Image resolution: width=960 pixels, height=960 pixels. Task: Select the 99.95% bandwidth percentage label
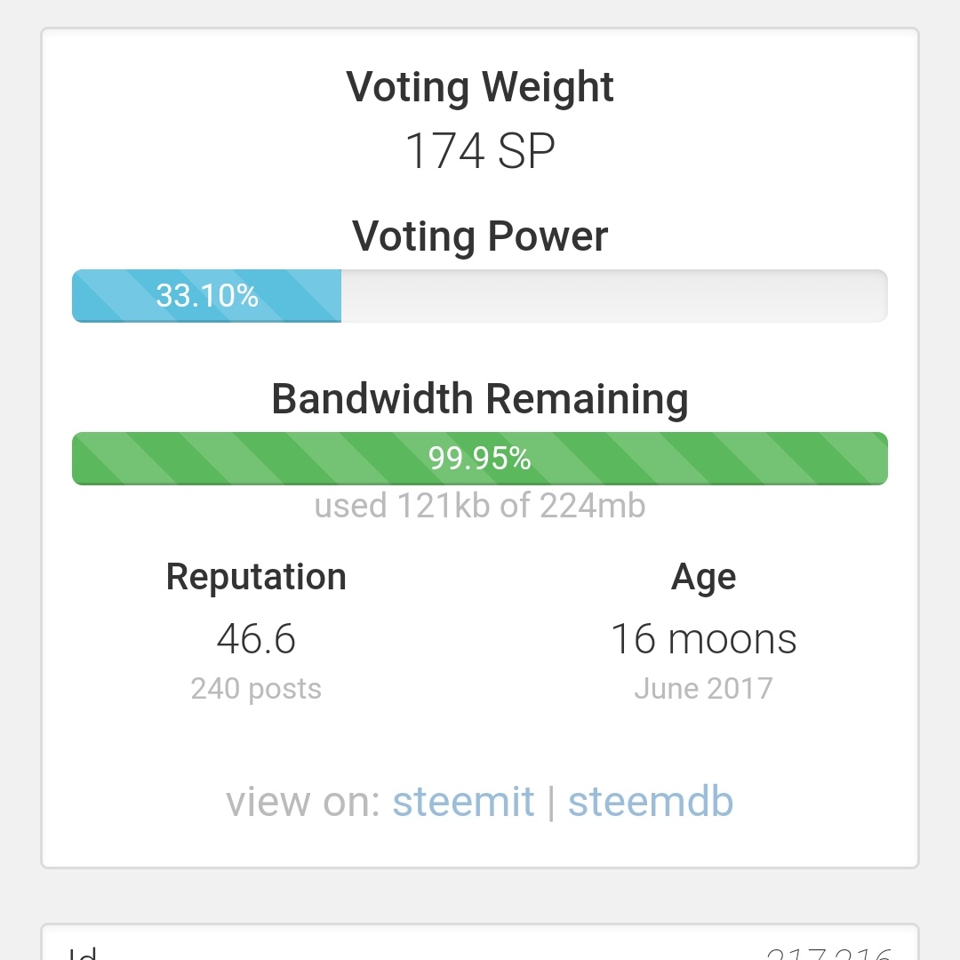[479, 459]
